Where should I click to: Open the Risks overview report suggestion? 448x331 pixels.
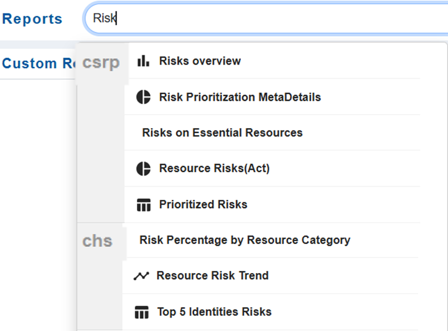click(x=200, y=61)
